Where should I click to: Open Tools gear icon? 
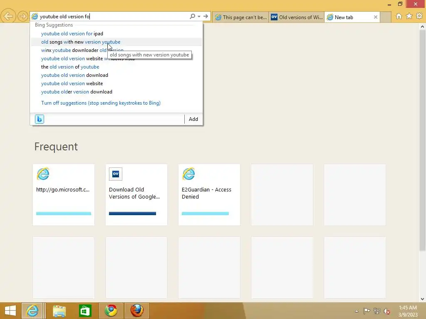pos(419,16)
